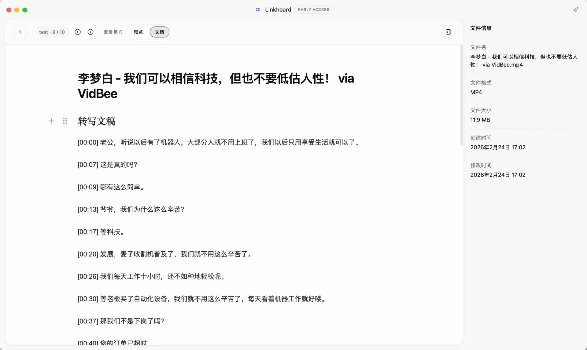587x350 pixels.
Task: Click the 转写文稿 section heading
Action: [x=96, y=121]
